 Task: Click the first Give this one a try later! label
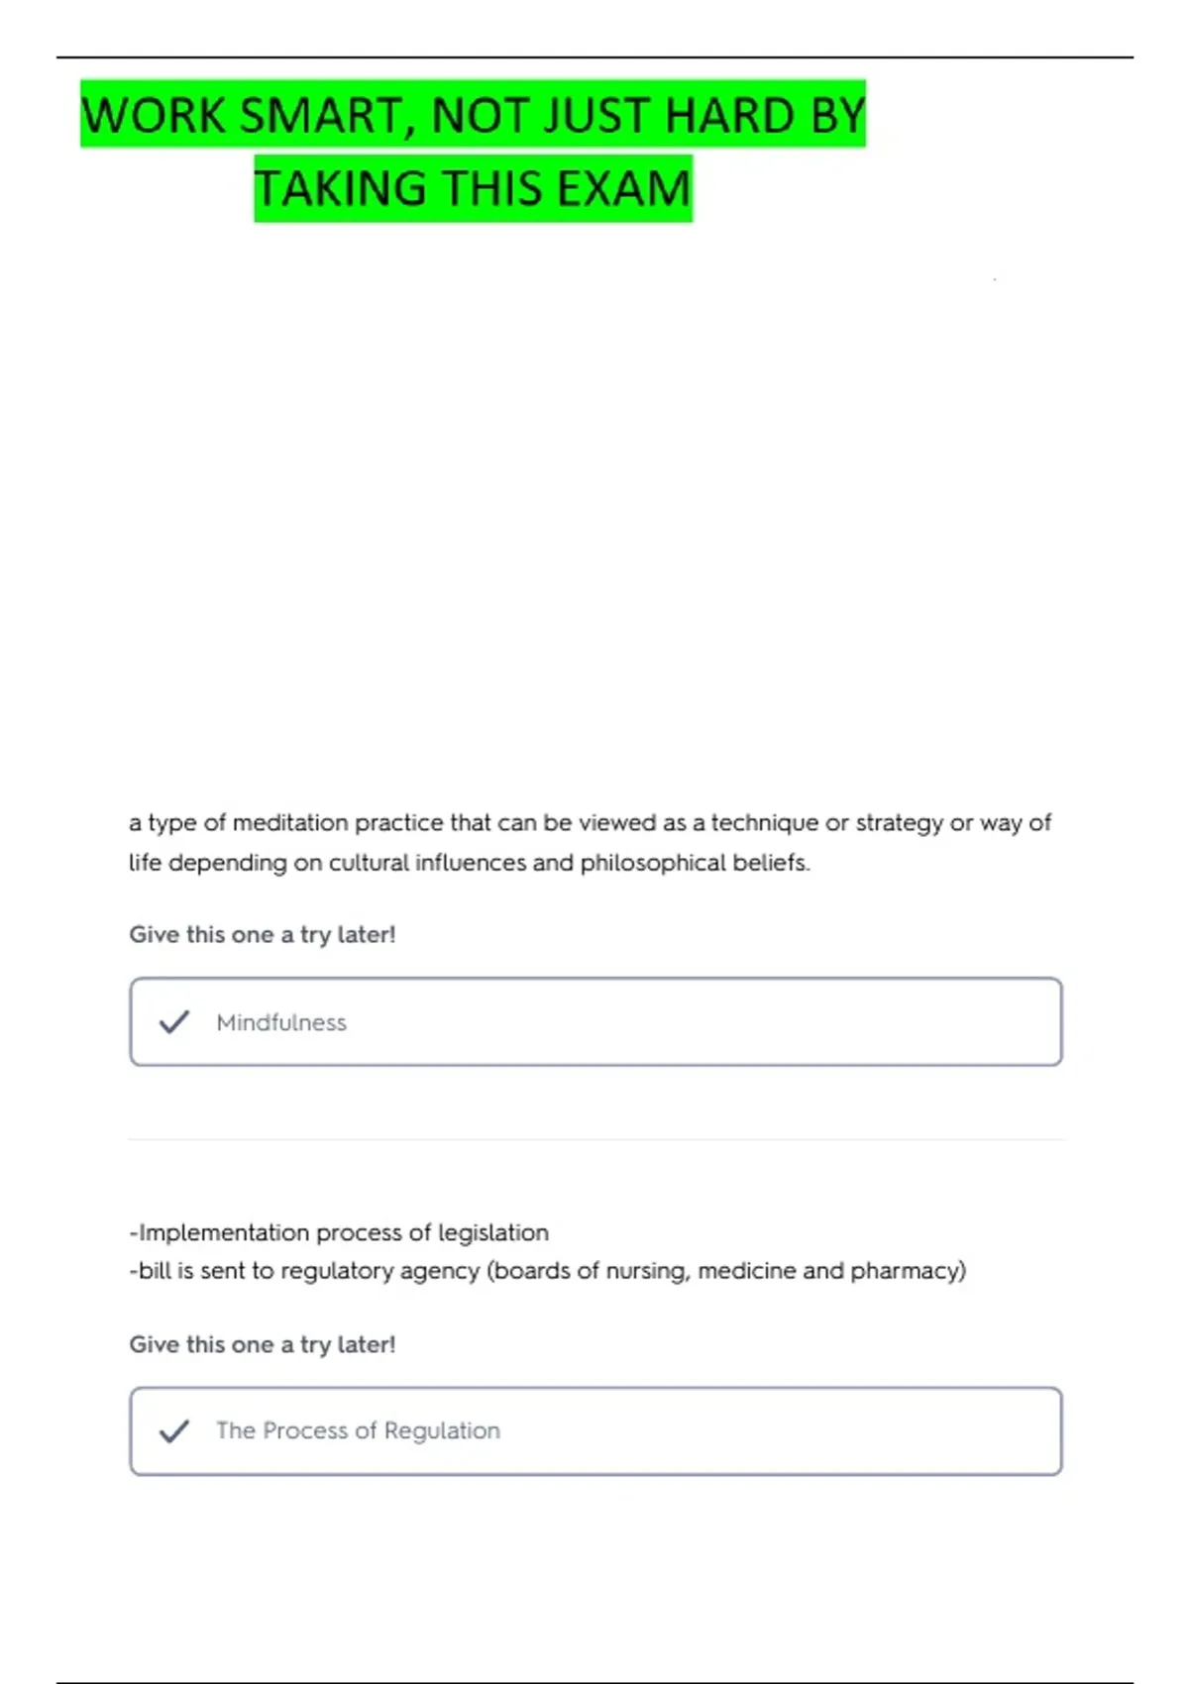coord(263,934)
